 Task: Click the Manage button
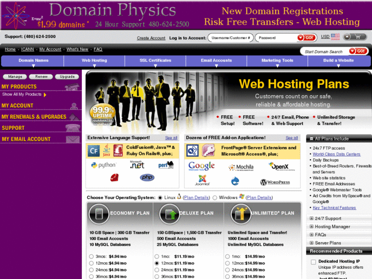(x=15, y=77)
